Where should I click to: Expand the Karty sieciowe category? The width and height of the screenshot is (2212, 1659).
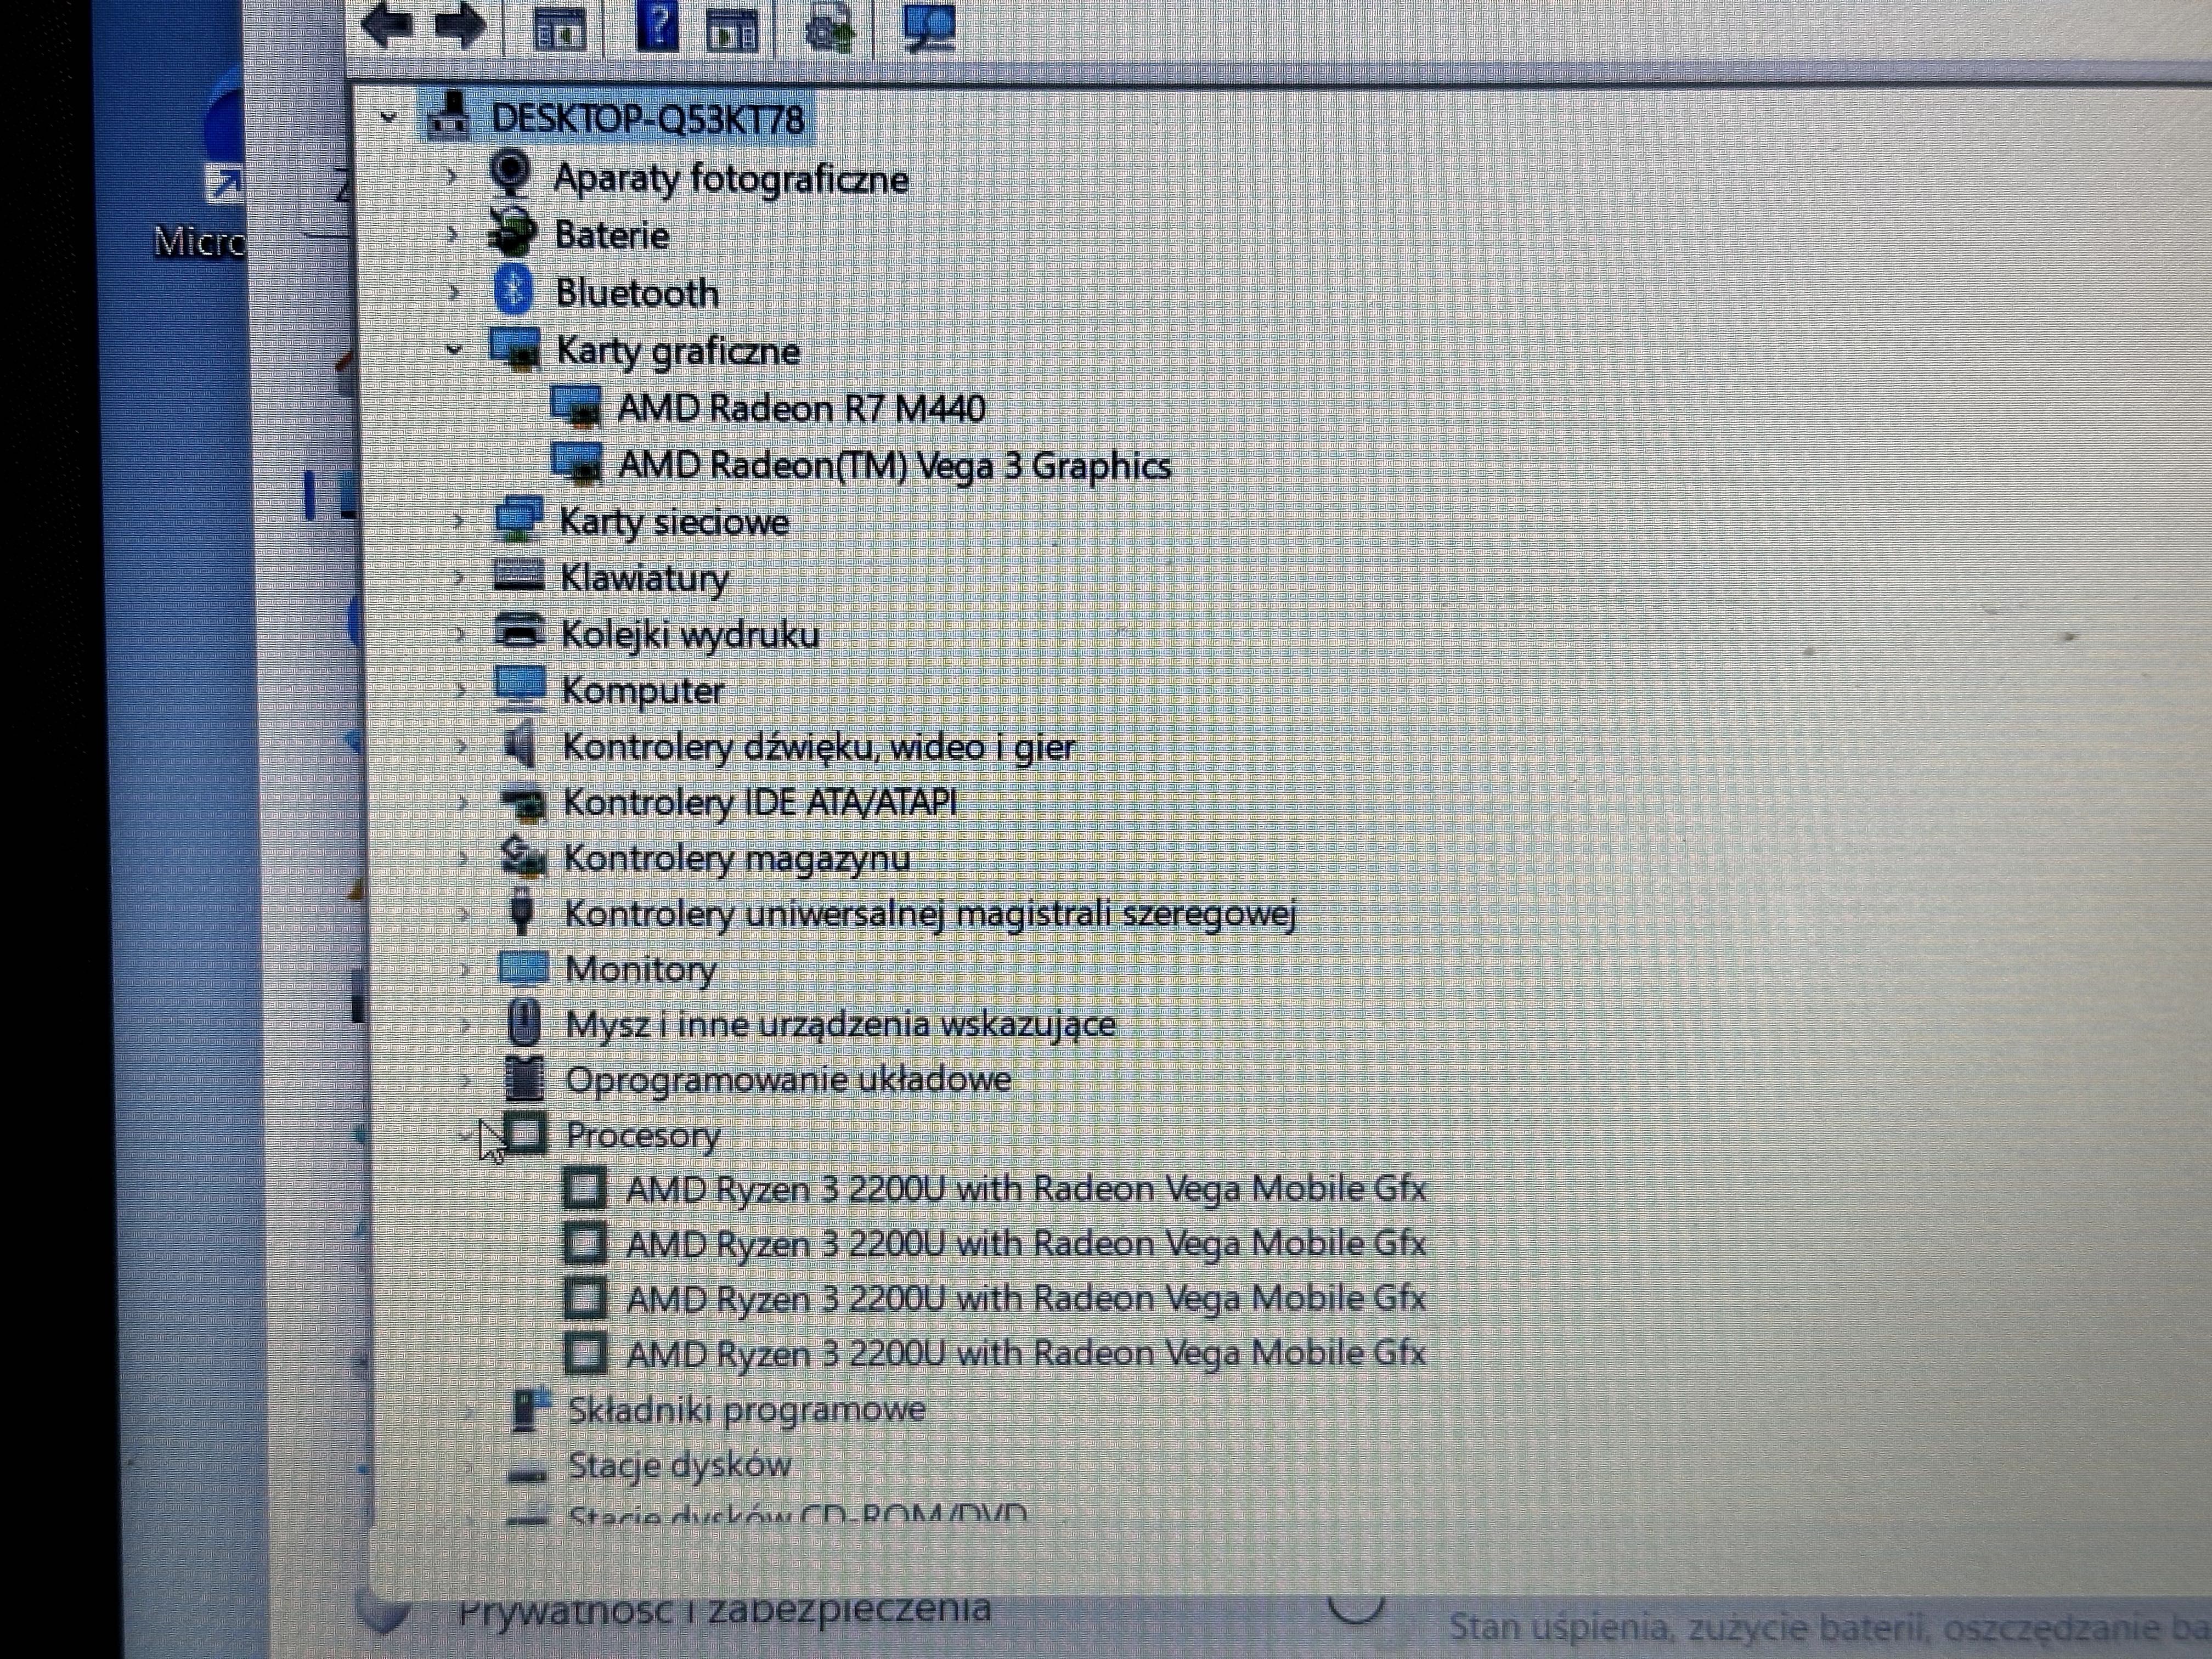pyautogui.click(x=458, y=521)
